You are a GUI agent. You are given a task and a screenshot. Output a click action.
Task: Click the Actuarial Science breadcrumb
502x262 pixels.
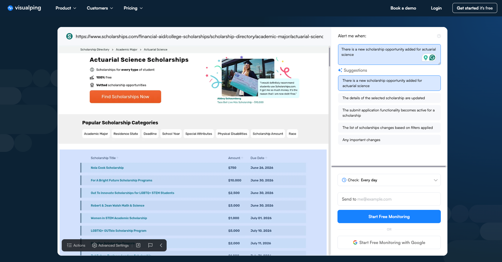pyautogui.click(x=156, y=49)
